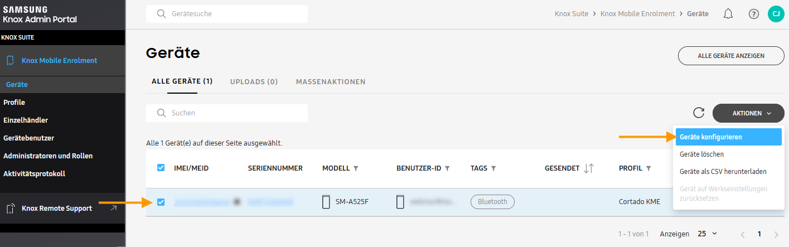
Task: Click the blurred IMEI link in row
Action: click(x=202, y=202)
